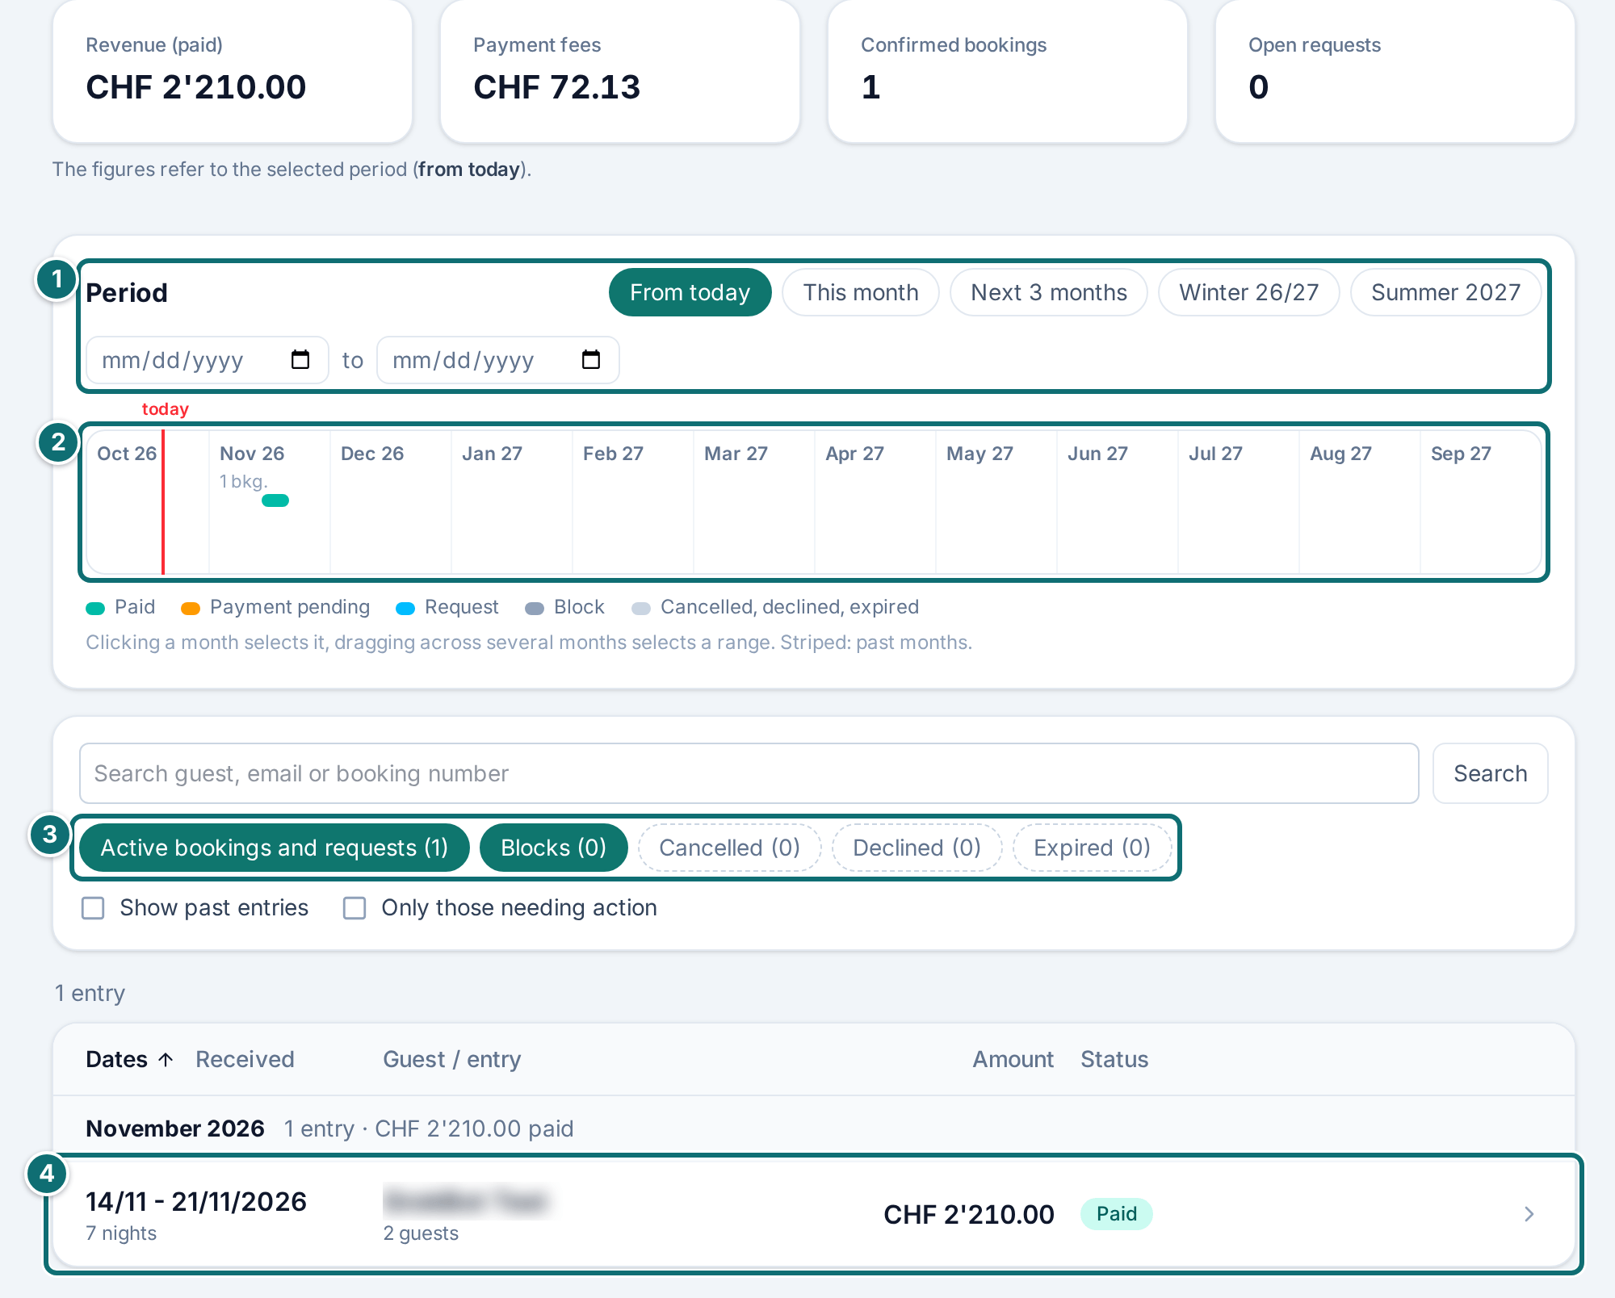The image size is (1615, 1298).
Task: Select the Winter 26/27 preset
Action: [1249, 292]
